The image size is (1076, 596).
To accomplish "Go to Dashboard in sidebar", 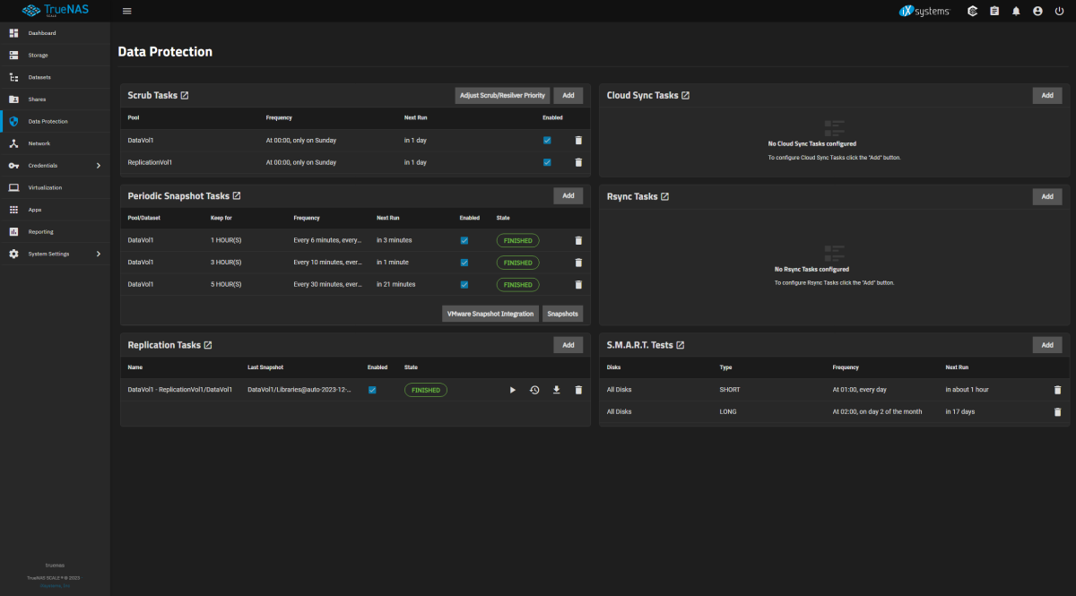I will [55, 33].
